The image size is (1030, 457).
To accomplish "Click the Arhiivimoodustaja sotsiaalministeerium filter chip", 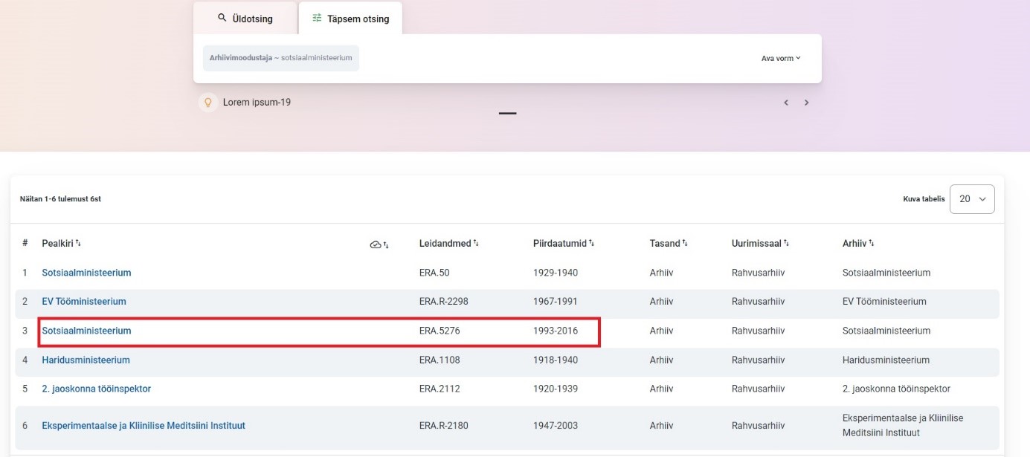I will (280, 58).
